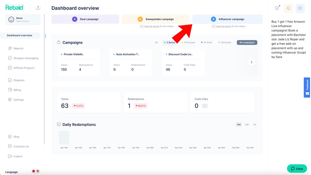The width and height of the screenshot is (311, 175).
Task: Click the Code Clips 0 stat card
Action: pos(223,103)
